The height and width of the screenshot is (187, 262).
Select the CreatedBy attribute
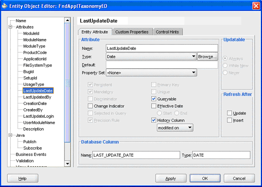(x=33, y=110)
